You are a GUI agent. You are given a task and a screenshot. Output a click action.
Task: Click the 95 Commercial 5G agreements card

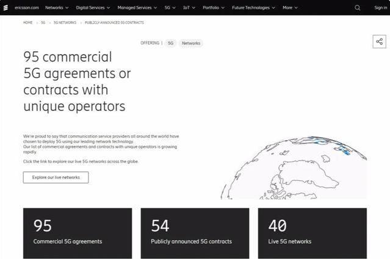click(78, 233)
